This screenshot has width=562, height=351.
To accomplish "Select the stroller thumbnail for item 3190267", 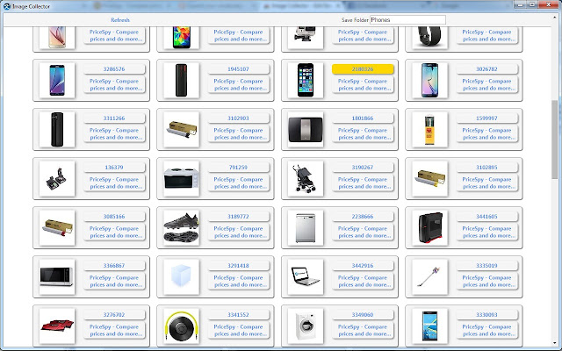I will [x=306, y=178].
